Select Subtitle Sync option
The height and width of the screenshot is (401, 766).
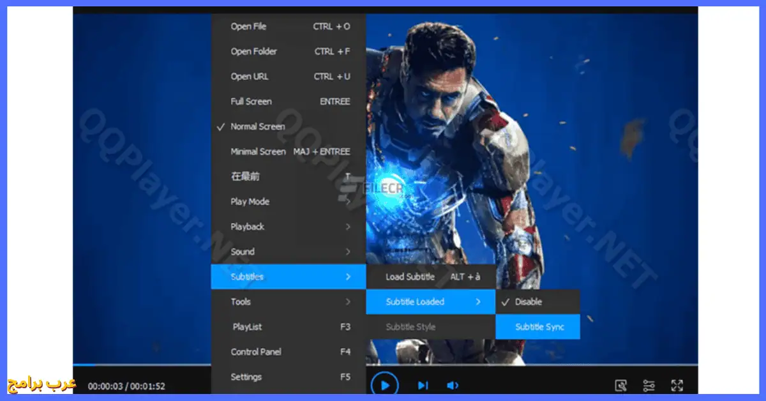click(538, 327)
